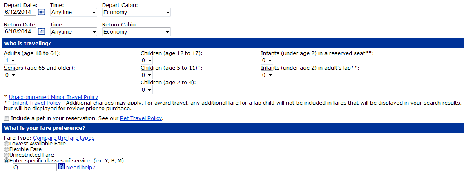Viewport: 464px width, 173px height.
Task: Expand the departure Time dropdown
Action: [73, 12]
